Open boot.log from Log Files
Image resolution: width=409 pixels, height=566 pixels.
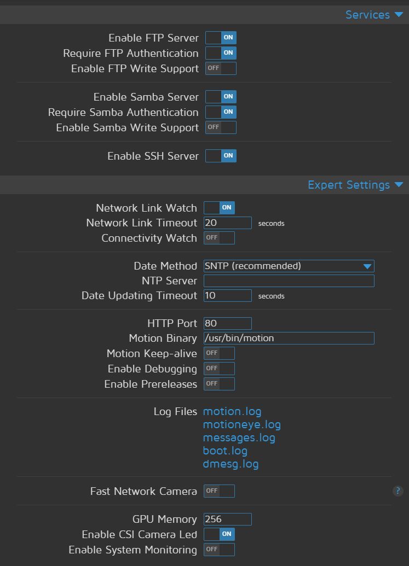coord(225,451)
